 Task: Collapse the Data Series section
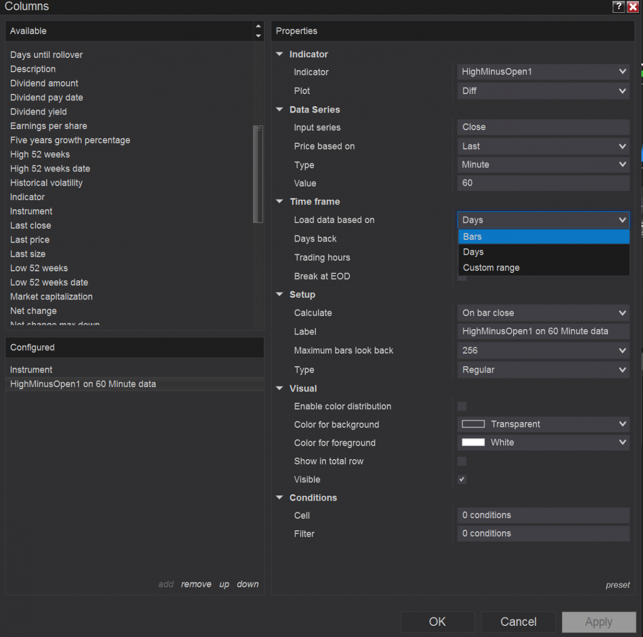tap(280, 109)
